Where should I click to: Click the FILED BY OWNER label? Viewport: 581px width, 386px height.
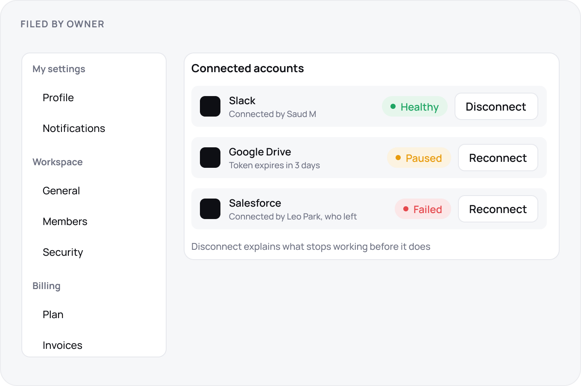click(x=62, y=24)
